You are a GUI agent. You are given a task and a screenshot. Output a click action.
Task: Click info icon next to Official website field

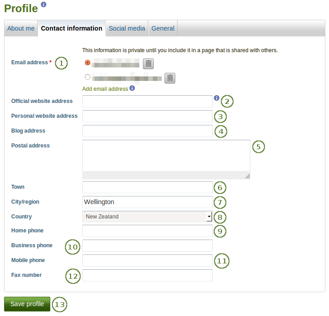[216, 98]
